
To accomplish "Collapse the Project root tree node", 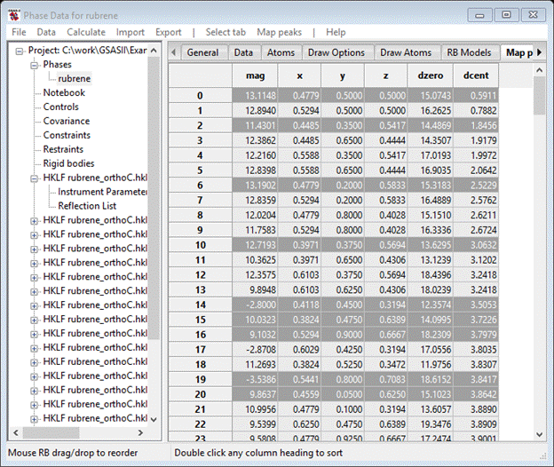I will [20, 51].
